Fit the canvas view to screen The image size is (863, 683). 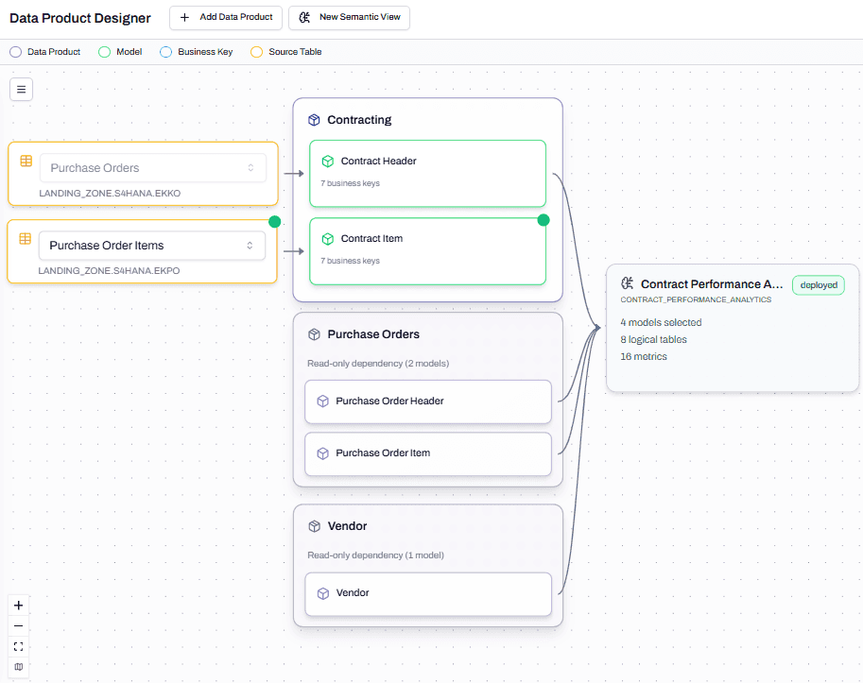tap(18, 647)
